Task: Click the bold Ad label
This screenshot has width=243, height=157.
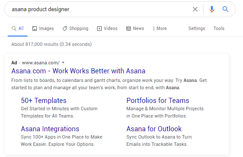Action: pyautogui.click(x=14, y=63)
